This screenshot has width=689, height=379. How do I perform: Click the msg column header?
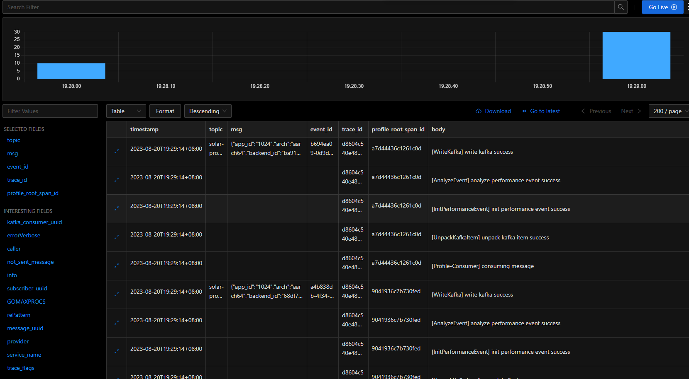(x=237, y=129)
